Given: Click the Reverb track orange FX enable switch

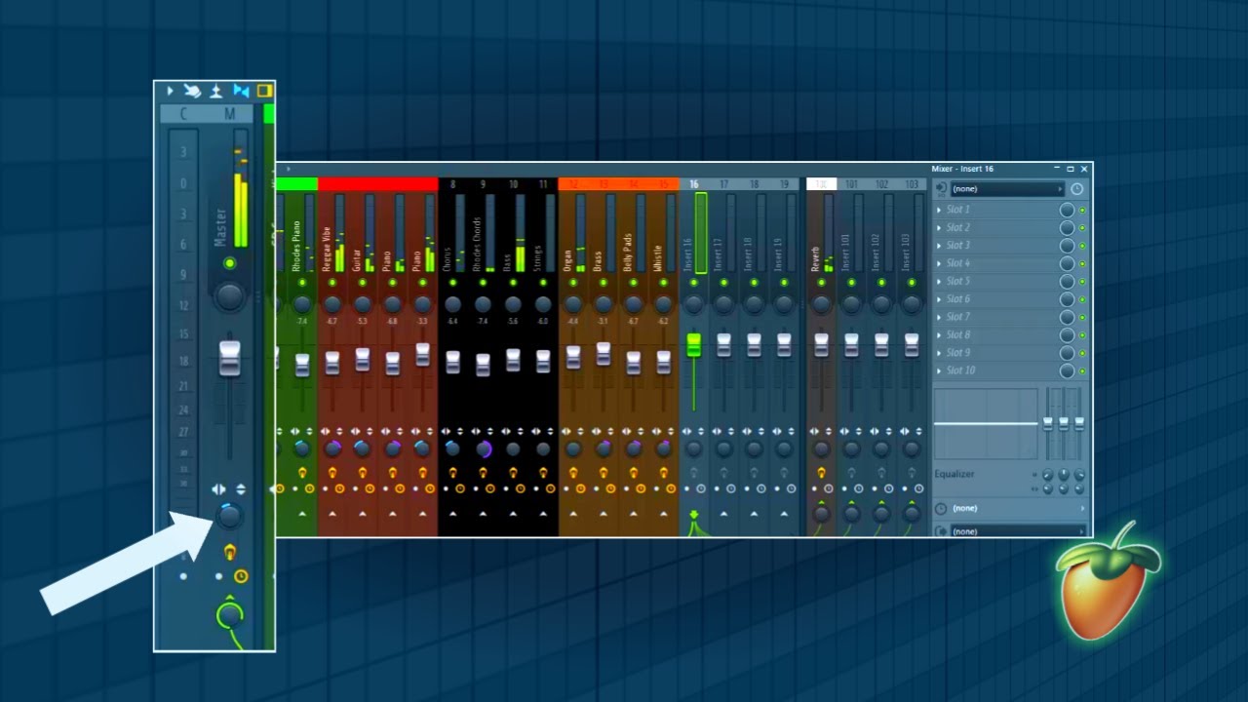Looking at the screenshot, I should tap(821, 473).
